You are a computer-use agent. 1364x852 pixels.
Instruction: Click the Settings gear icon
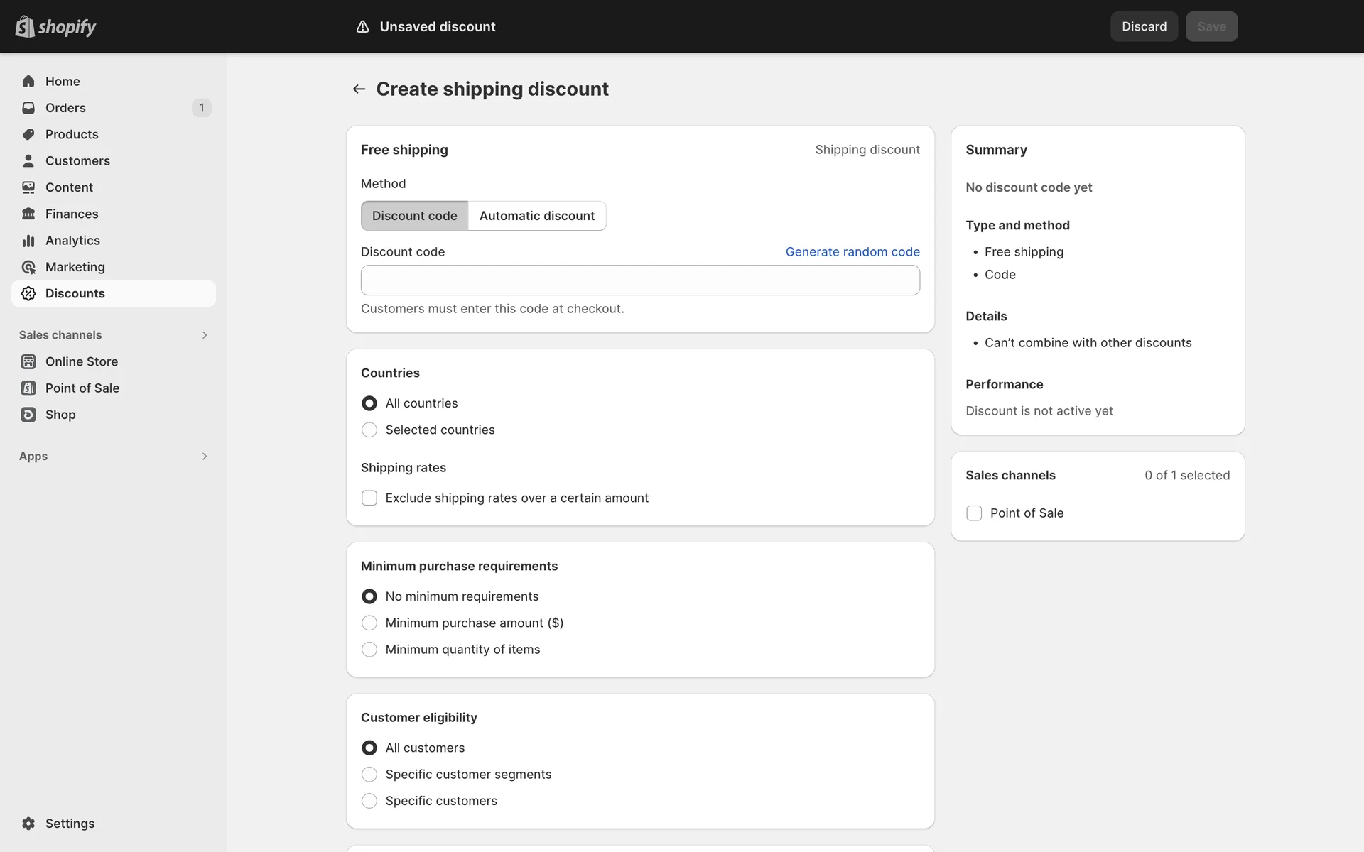click(28, 824)
